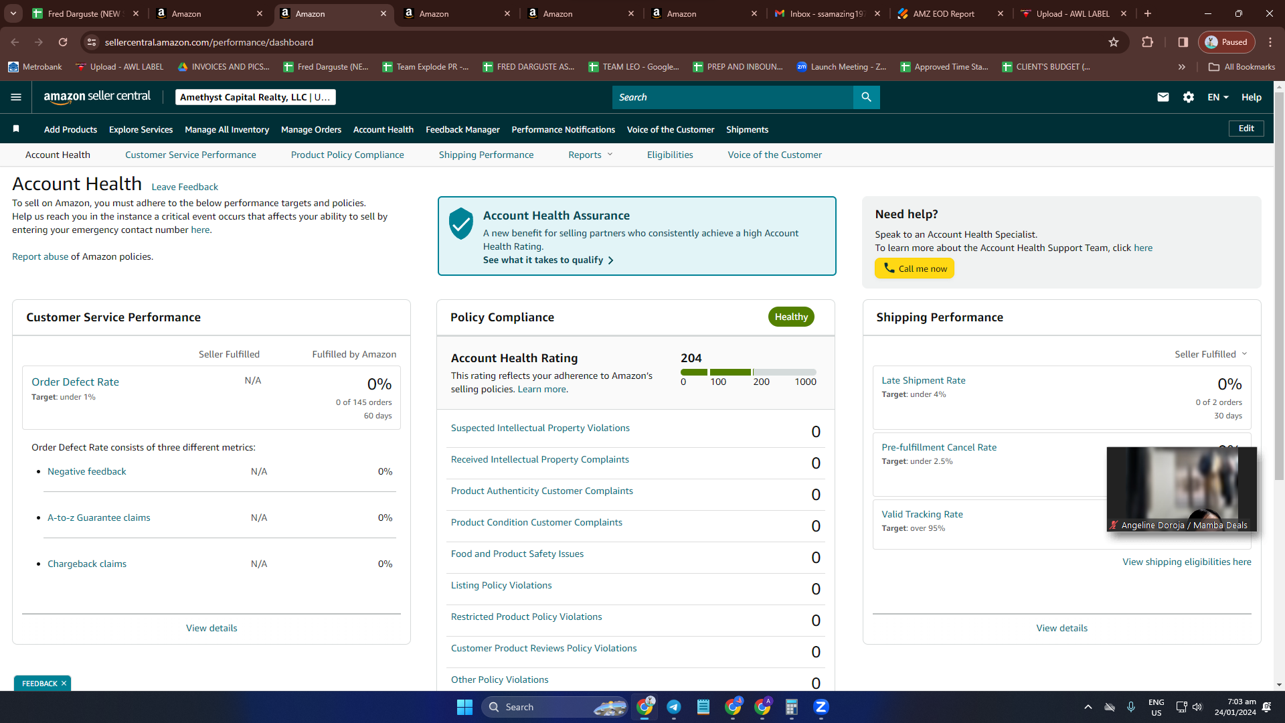Click the search magnifier button
1285x723 pixels.
tap(866, 97)
